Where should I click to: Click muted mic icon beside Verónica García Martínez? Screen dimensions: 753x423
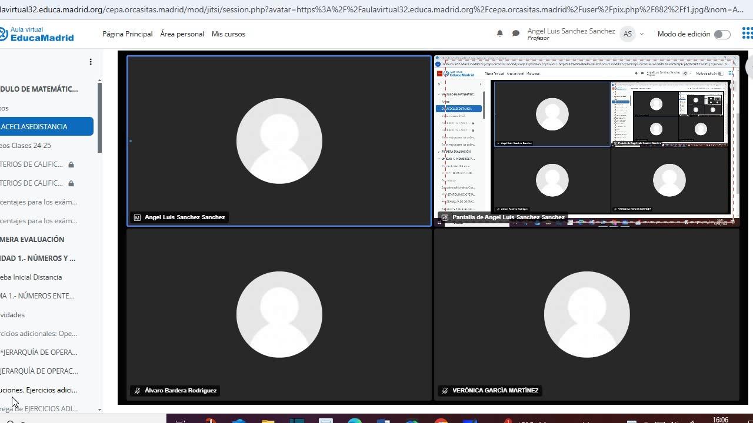coord(445,391)
